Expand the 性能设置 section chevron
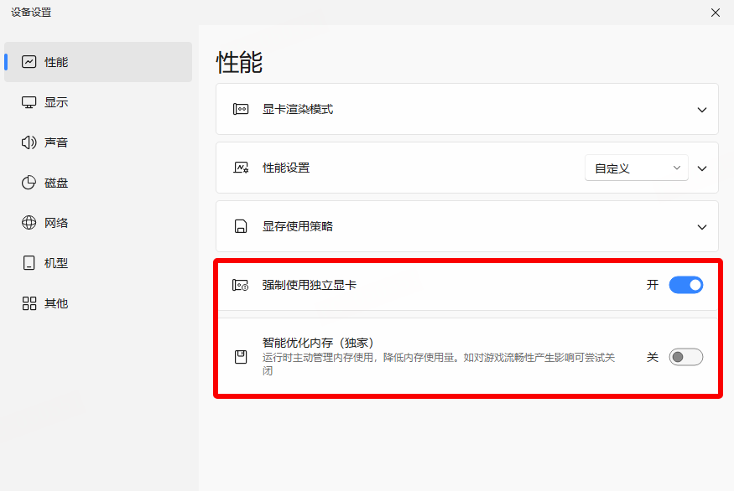734x491 pixels. tap(702, 168)
